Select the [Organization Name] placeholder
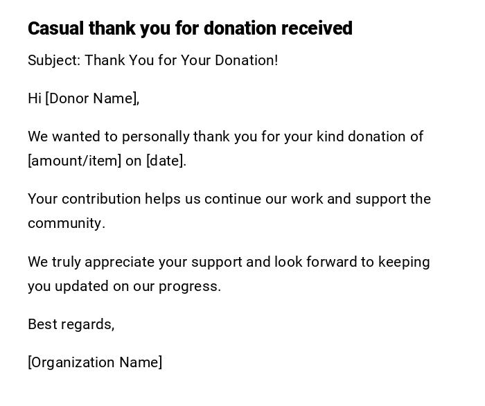This screenshot has height=406, width=485. click(x=95, y=362)
